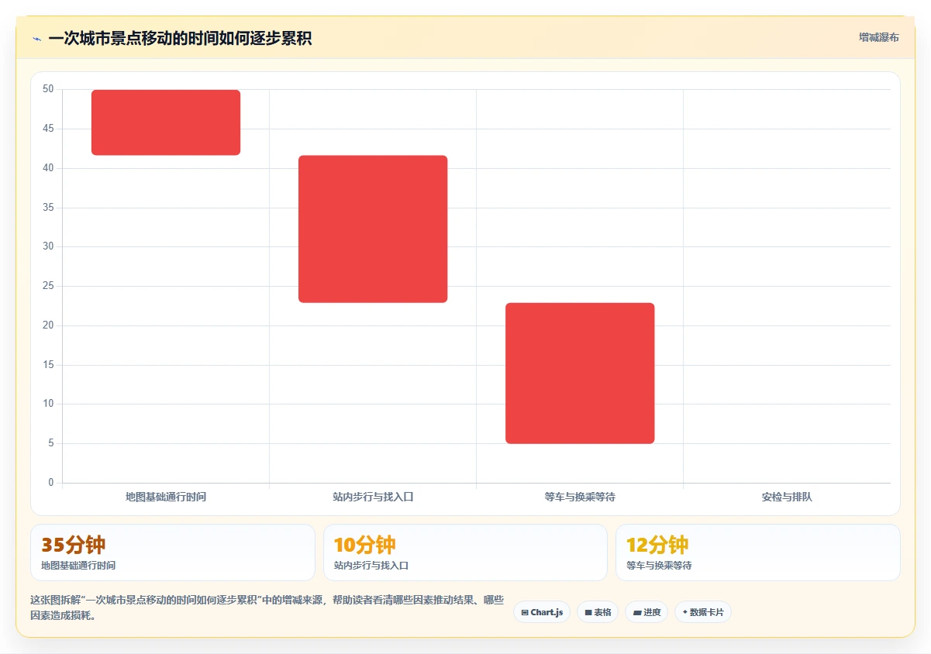Click the description text starting 这张图拆解
Image resolution: width=931 pixels, height=654 pixels.
click(267, 608)
